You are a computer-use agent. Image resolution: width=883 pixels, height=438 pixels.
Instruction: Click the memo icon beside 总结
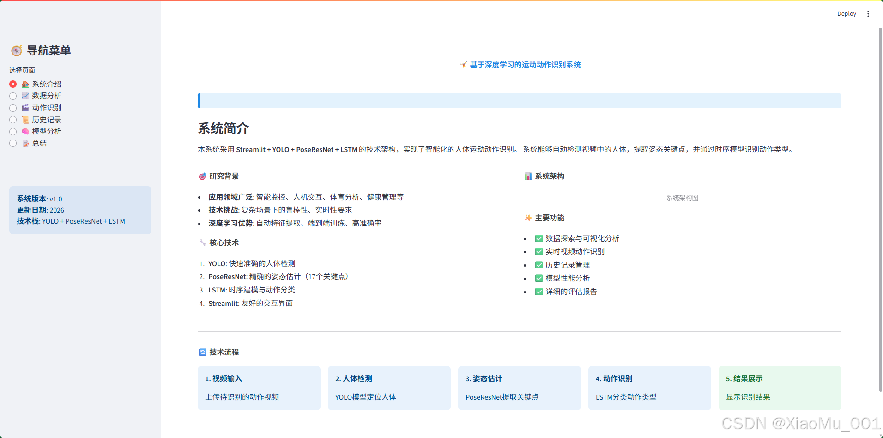click(x=25, y=143)
